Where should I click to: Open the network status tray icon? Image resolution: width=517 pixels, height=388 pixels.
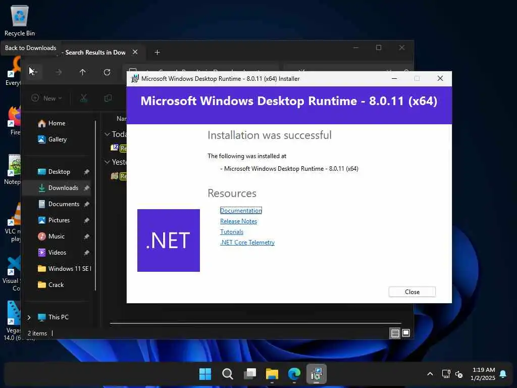pos(446,374)
